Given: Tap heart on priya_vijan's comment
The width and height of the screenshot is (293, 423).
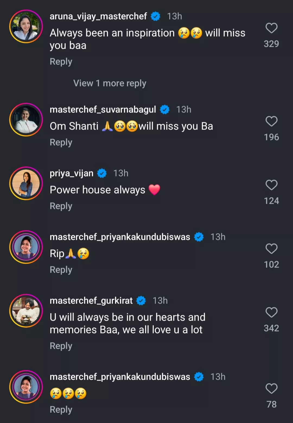Looking at the screenshot, I should (271, 185).
